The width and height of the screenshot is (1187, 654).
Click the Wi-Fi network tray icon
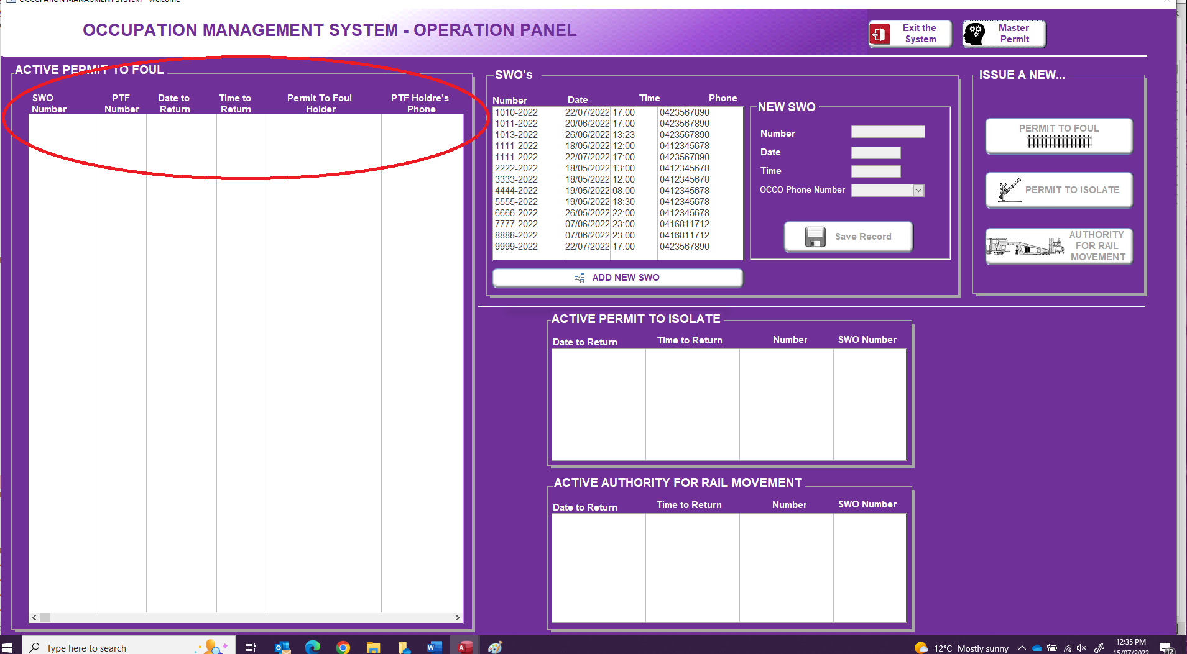(1068, 648)
